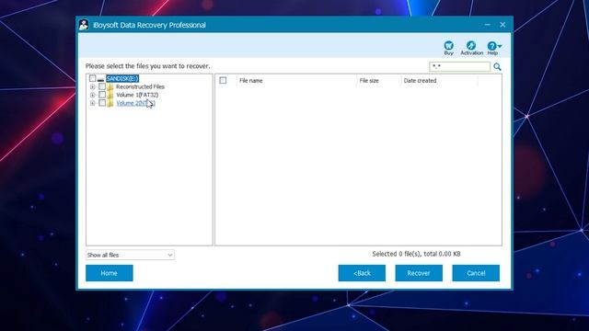Toggle the select-all files checkbox in header
This screenshot has width=589, height=331.
coord(223,80)
